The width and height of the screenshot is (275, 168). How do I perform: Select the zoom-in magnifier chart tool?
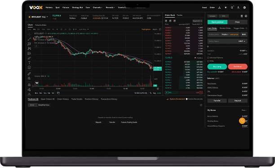[x=29, y=78]
